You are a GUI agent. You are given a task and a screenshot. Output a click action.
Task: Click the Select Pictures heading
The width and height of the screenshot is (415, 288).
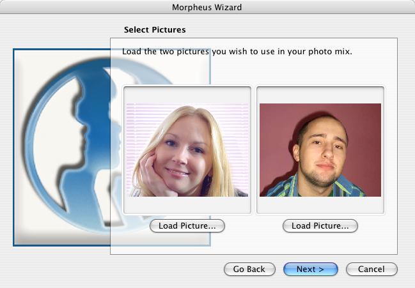click(154, 30)
